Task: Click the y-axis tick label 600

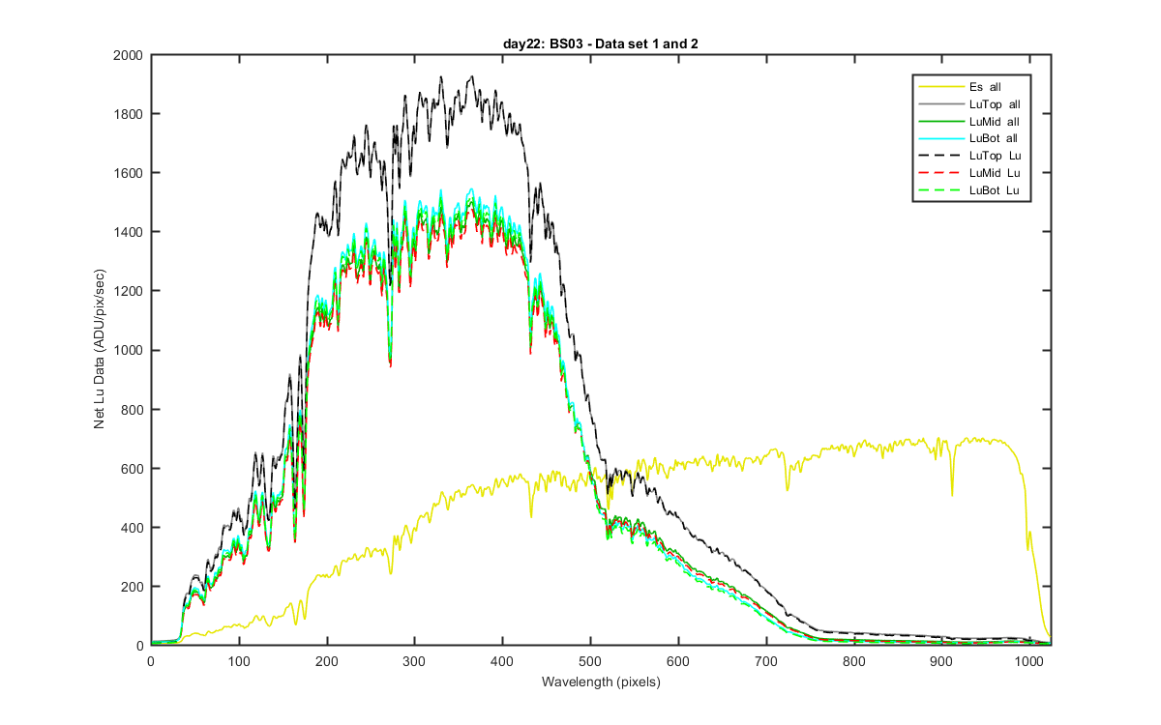Action: coord(133,469)
